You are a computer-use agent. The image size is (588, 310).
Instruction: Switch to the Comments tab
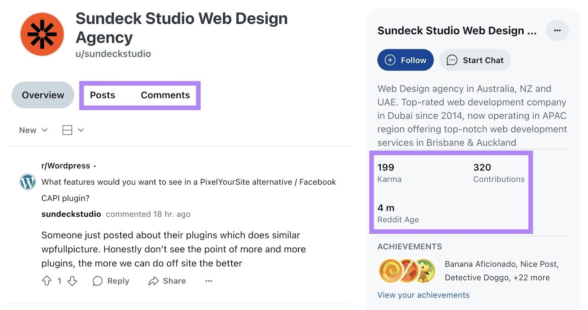pyautogui.click(x=165, y=95)
